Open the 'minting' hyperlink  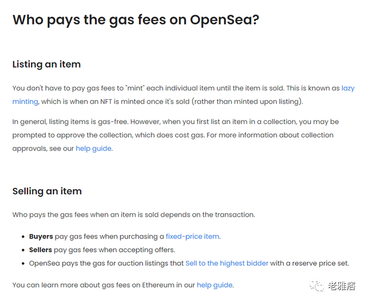(25, 101)
